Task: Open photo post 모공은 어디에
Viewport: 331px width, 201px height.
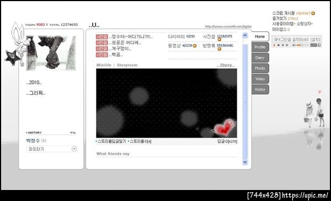Action: pyautogui.click(x=125, y=43)
